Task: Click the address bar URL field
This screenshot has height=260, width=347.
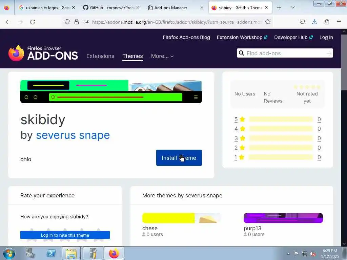Action: coord(177,22)
